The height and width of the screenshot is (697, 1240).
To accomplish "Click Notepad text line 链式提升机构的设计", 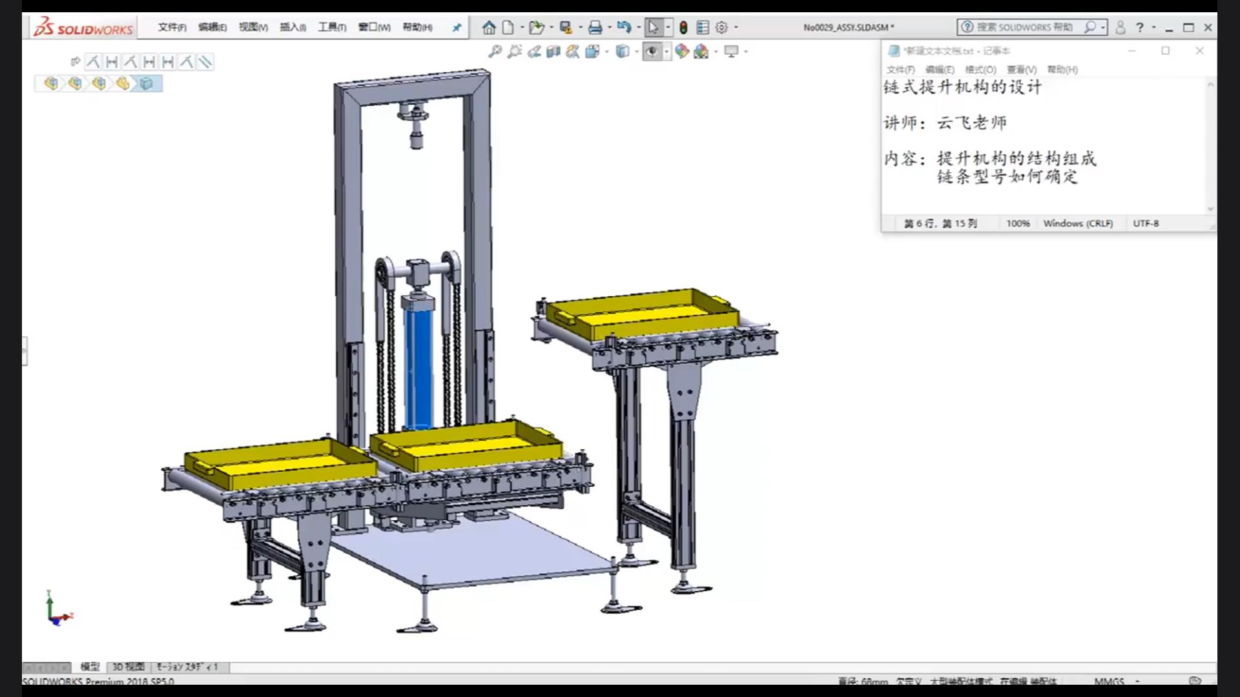I will pyautogui.click(x=962, y=87).
